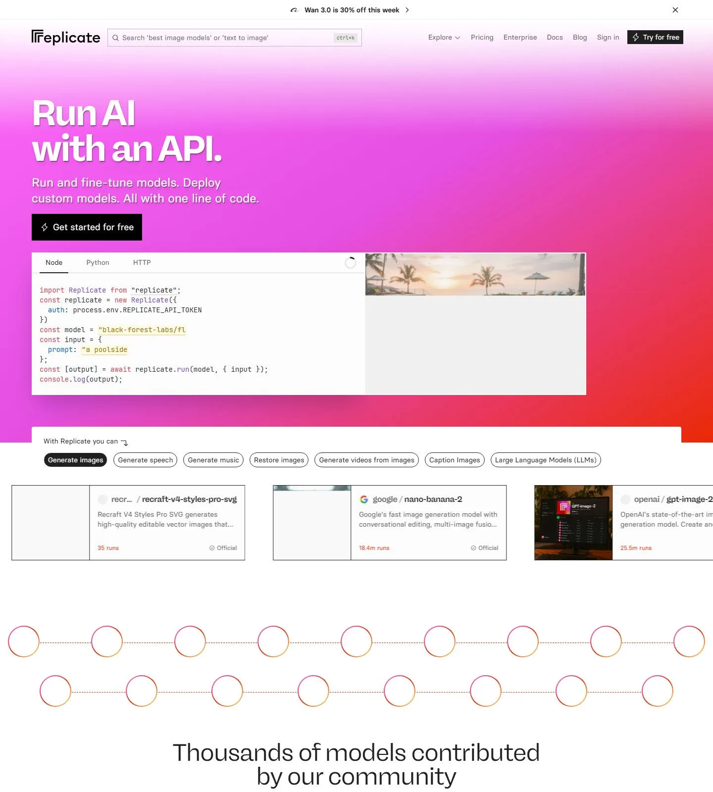Open the Enterprise page
This screenshot has height=792, width=713.
[x=520, y=37]
